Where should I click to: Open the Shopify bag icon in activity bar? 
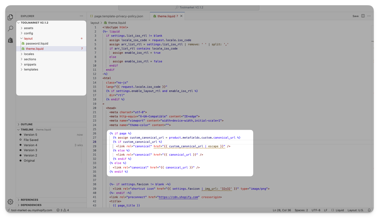click(10, 40)
